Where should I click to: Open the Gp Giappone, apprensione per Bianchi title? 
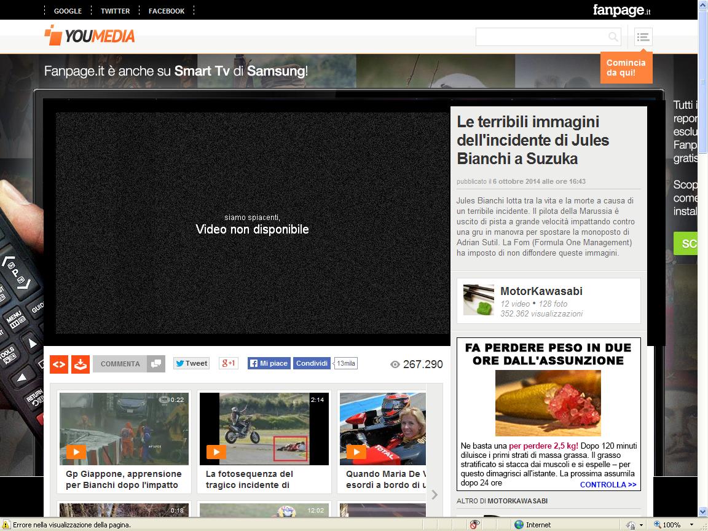coord(124,479)
